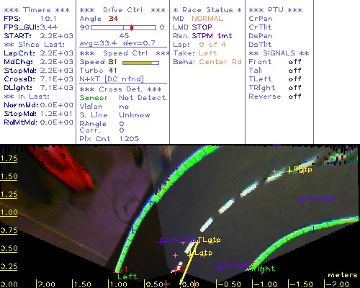Click the 1.00 meter vertical scale label

coord(9,212)
